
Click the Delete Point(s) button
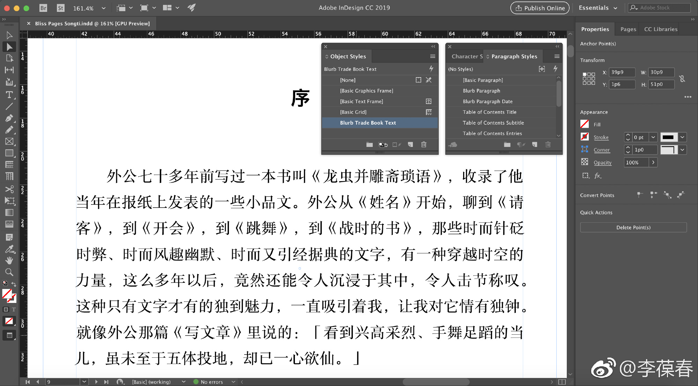tap(633, 227)
